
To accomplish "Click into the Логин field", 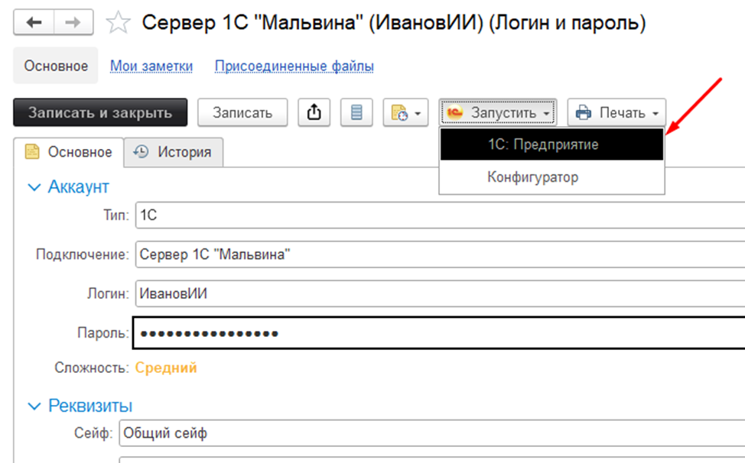I will [436, 293].
